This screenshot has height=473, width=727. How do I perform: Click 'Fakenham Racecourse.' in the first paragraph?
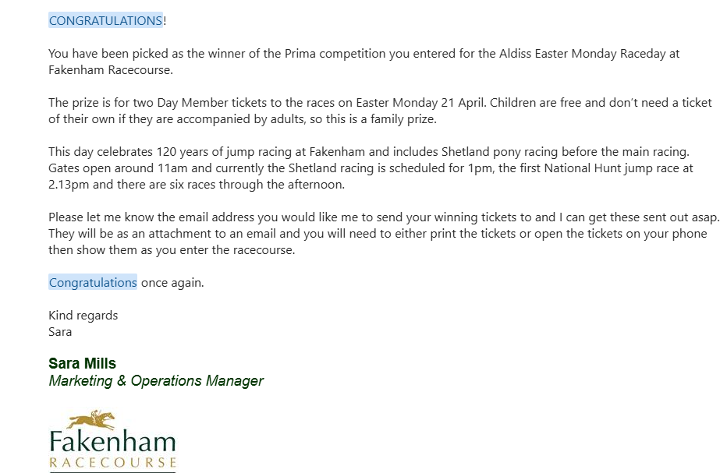pyautogui.click(x=110, y=70)
